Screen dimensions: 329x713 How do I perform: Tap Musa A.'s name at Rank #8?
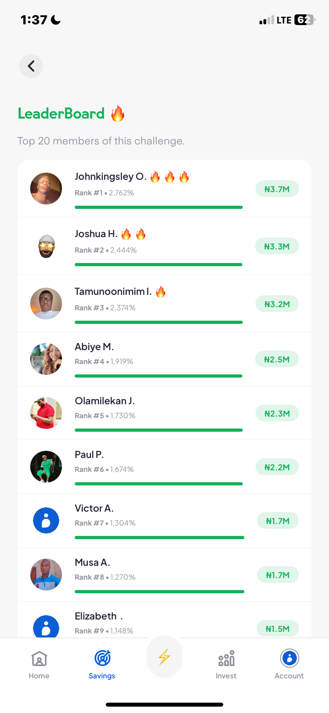(x=93, y=563)
